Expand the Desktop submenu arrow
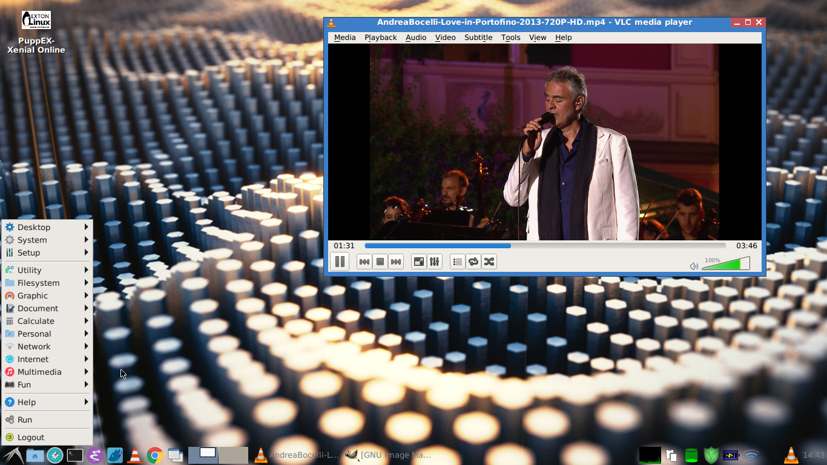 coord(87,227)
